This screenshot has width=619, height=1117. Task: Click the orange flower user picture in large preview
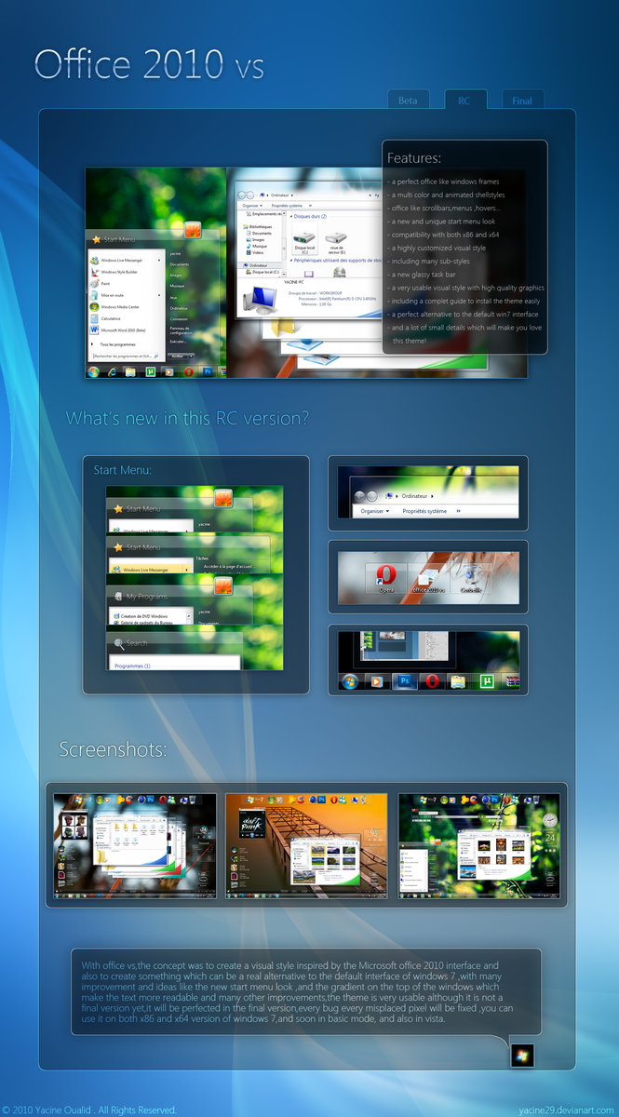coord(193,229)
